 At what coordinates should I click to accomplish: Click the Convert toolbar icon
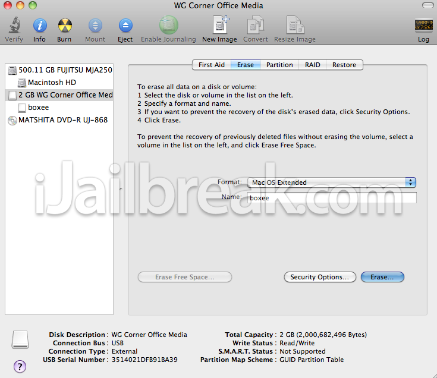pos(256,25)
